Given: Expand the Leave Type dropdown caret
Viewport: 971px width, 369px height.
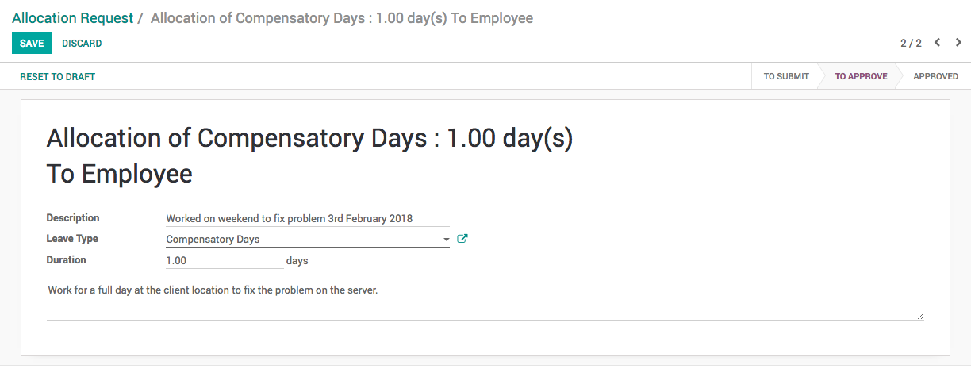Looking at the screenshot, I should [x=447, y=239].
